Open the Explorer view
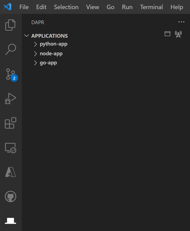Viewport: 190px width, 231px height. pos(10,25)
